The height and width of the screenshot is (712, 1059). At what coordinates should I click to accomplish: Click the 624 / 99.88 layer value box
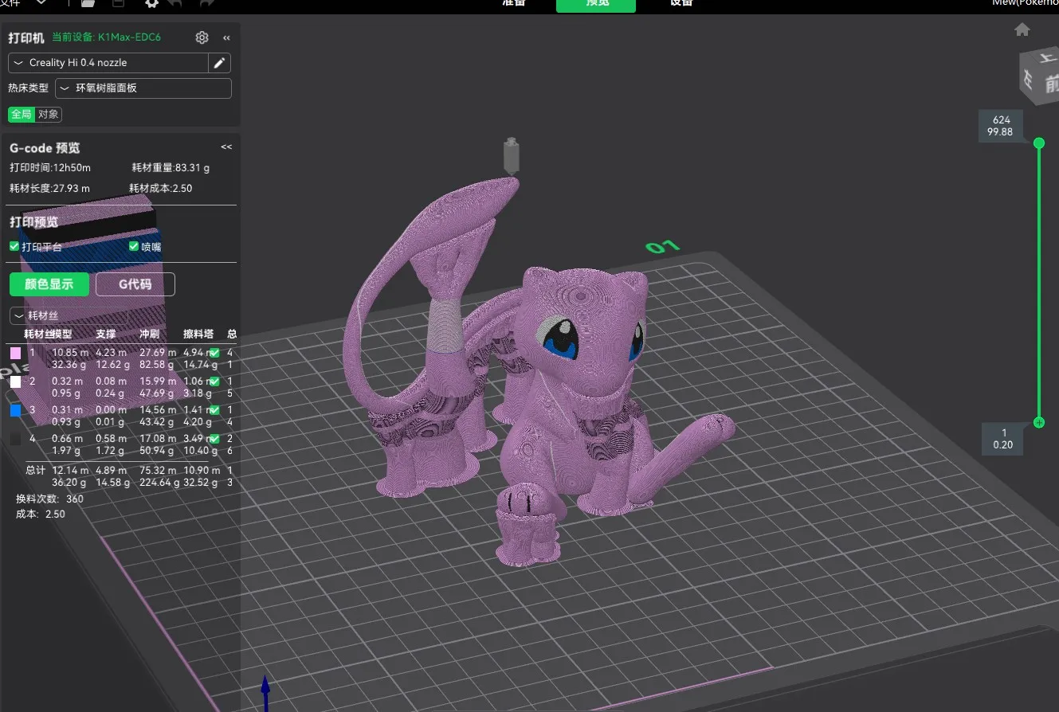[x=1000, y=126]
